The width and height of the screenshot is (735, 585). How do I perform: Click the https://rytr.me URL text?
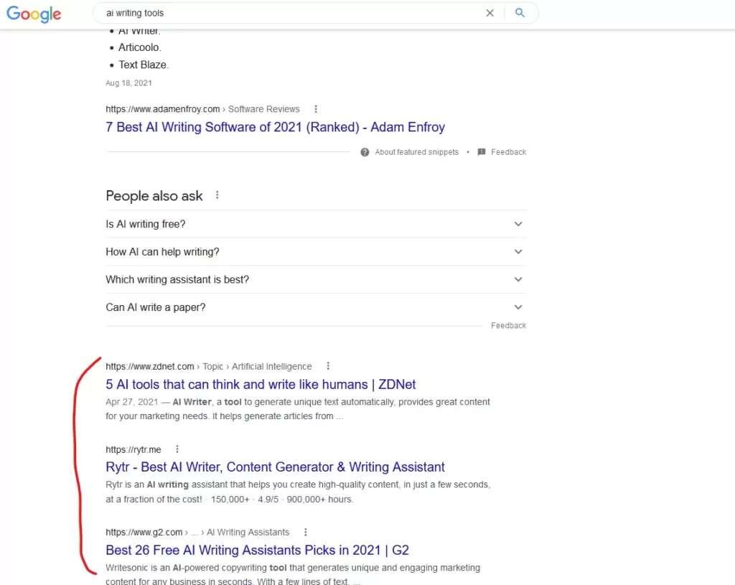133,449
